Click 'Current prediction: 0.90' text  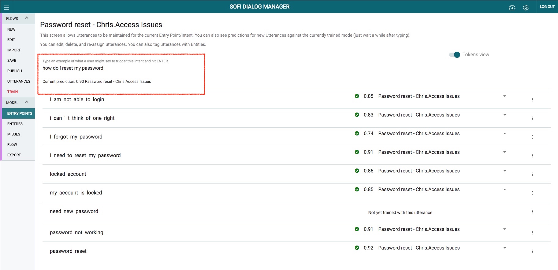[63, 82]
